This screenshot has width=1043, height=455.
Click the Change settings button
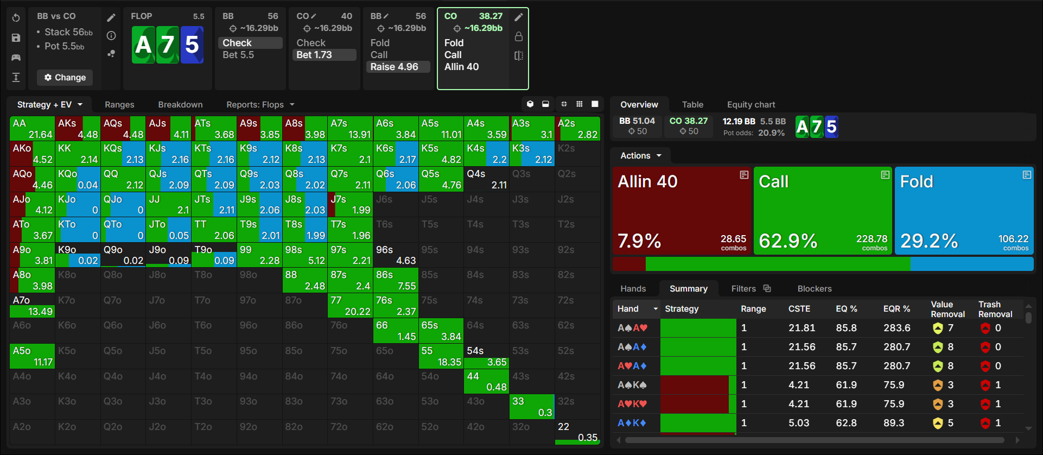65,78
